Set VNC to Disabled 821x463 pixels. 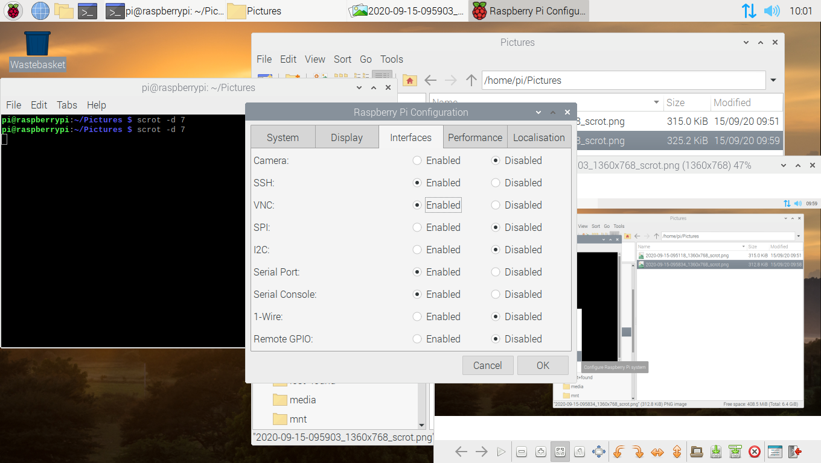[496, 205]
